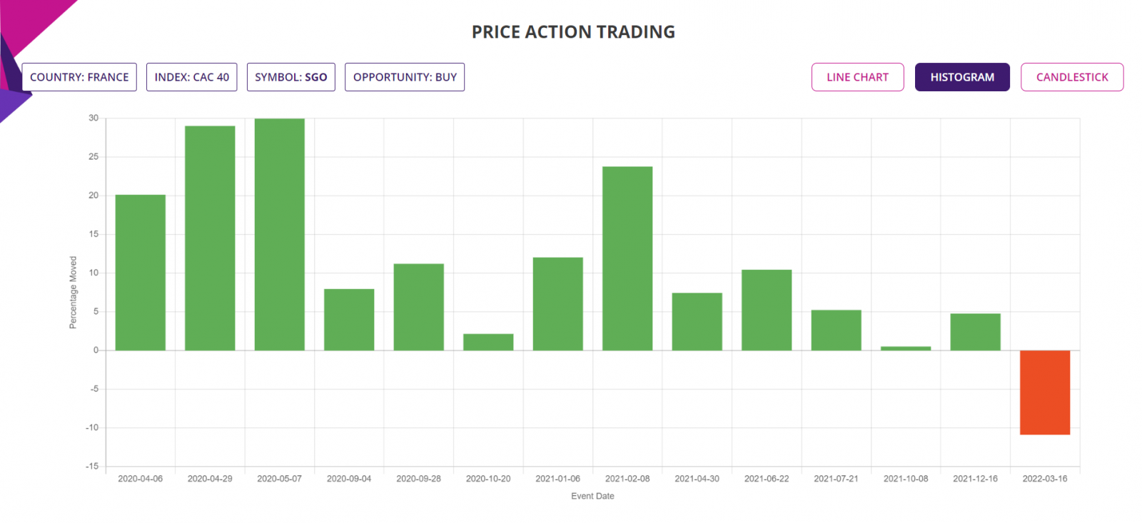Click the Country: France filter
Image resolution: width=1142 pixels, height=523 pixels.
[79, 77]
